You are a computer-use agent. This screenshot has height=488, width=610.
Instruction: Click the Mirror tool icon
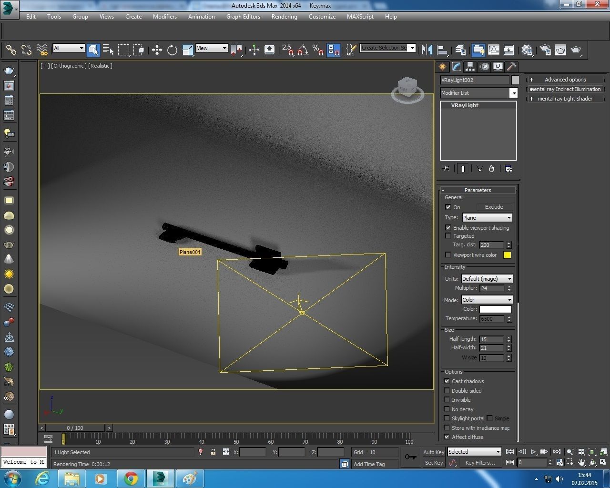[427, 50]
